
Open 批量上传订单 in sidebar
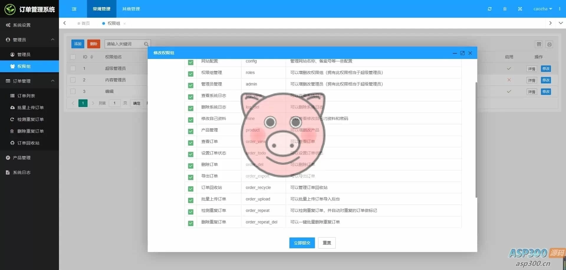coord(29,108)
